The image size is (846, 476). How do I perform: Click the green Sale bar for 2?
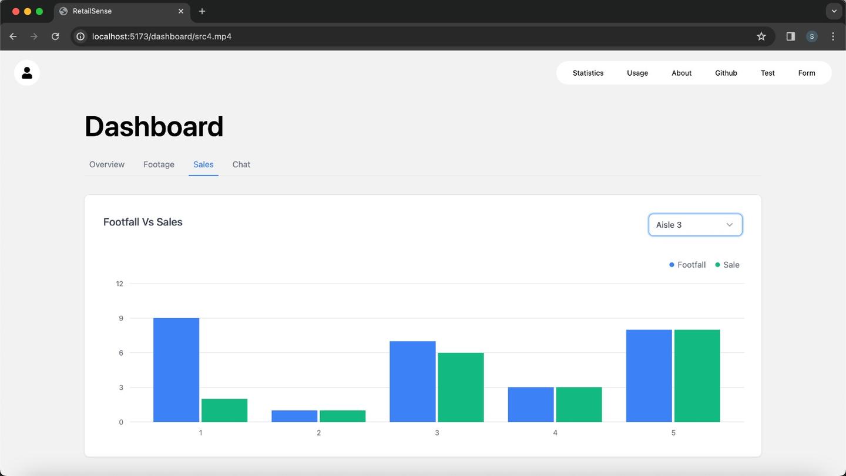pos(343,416)
